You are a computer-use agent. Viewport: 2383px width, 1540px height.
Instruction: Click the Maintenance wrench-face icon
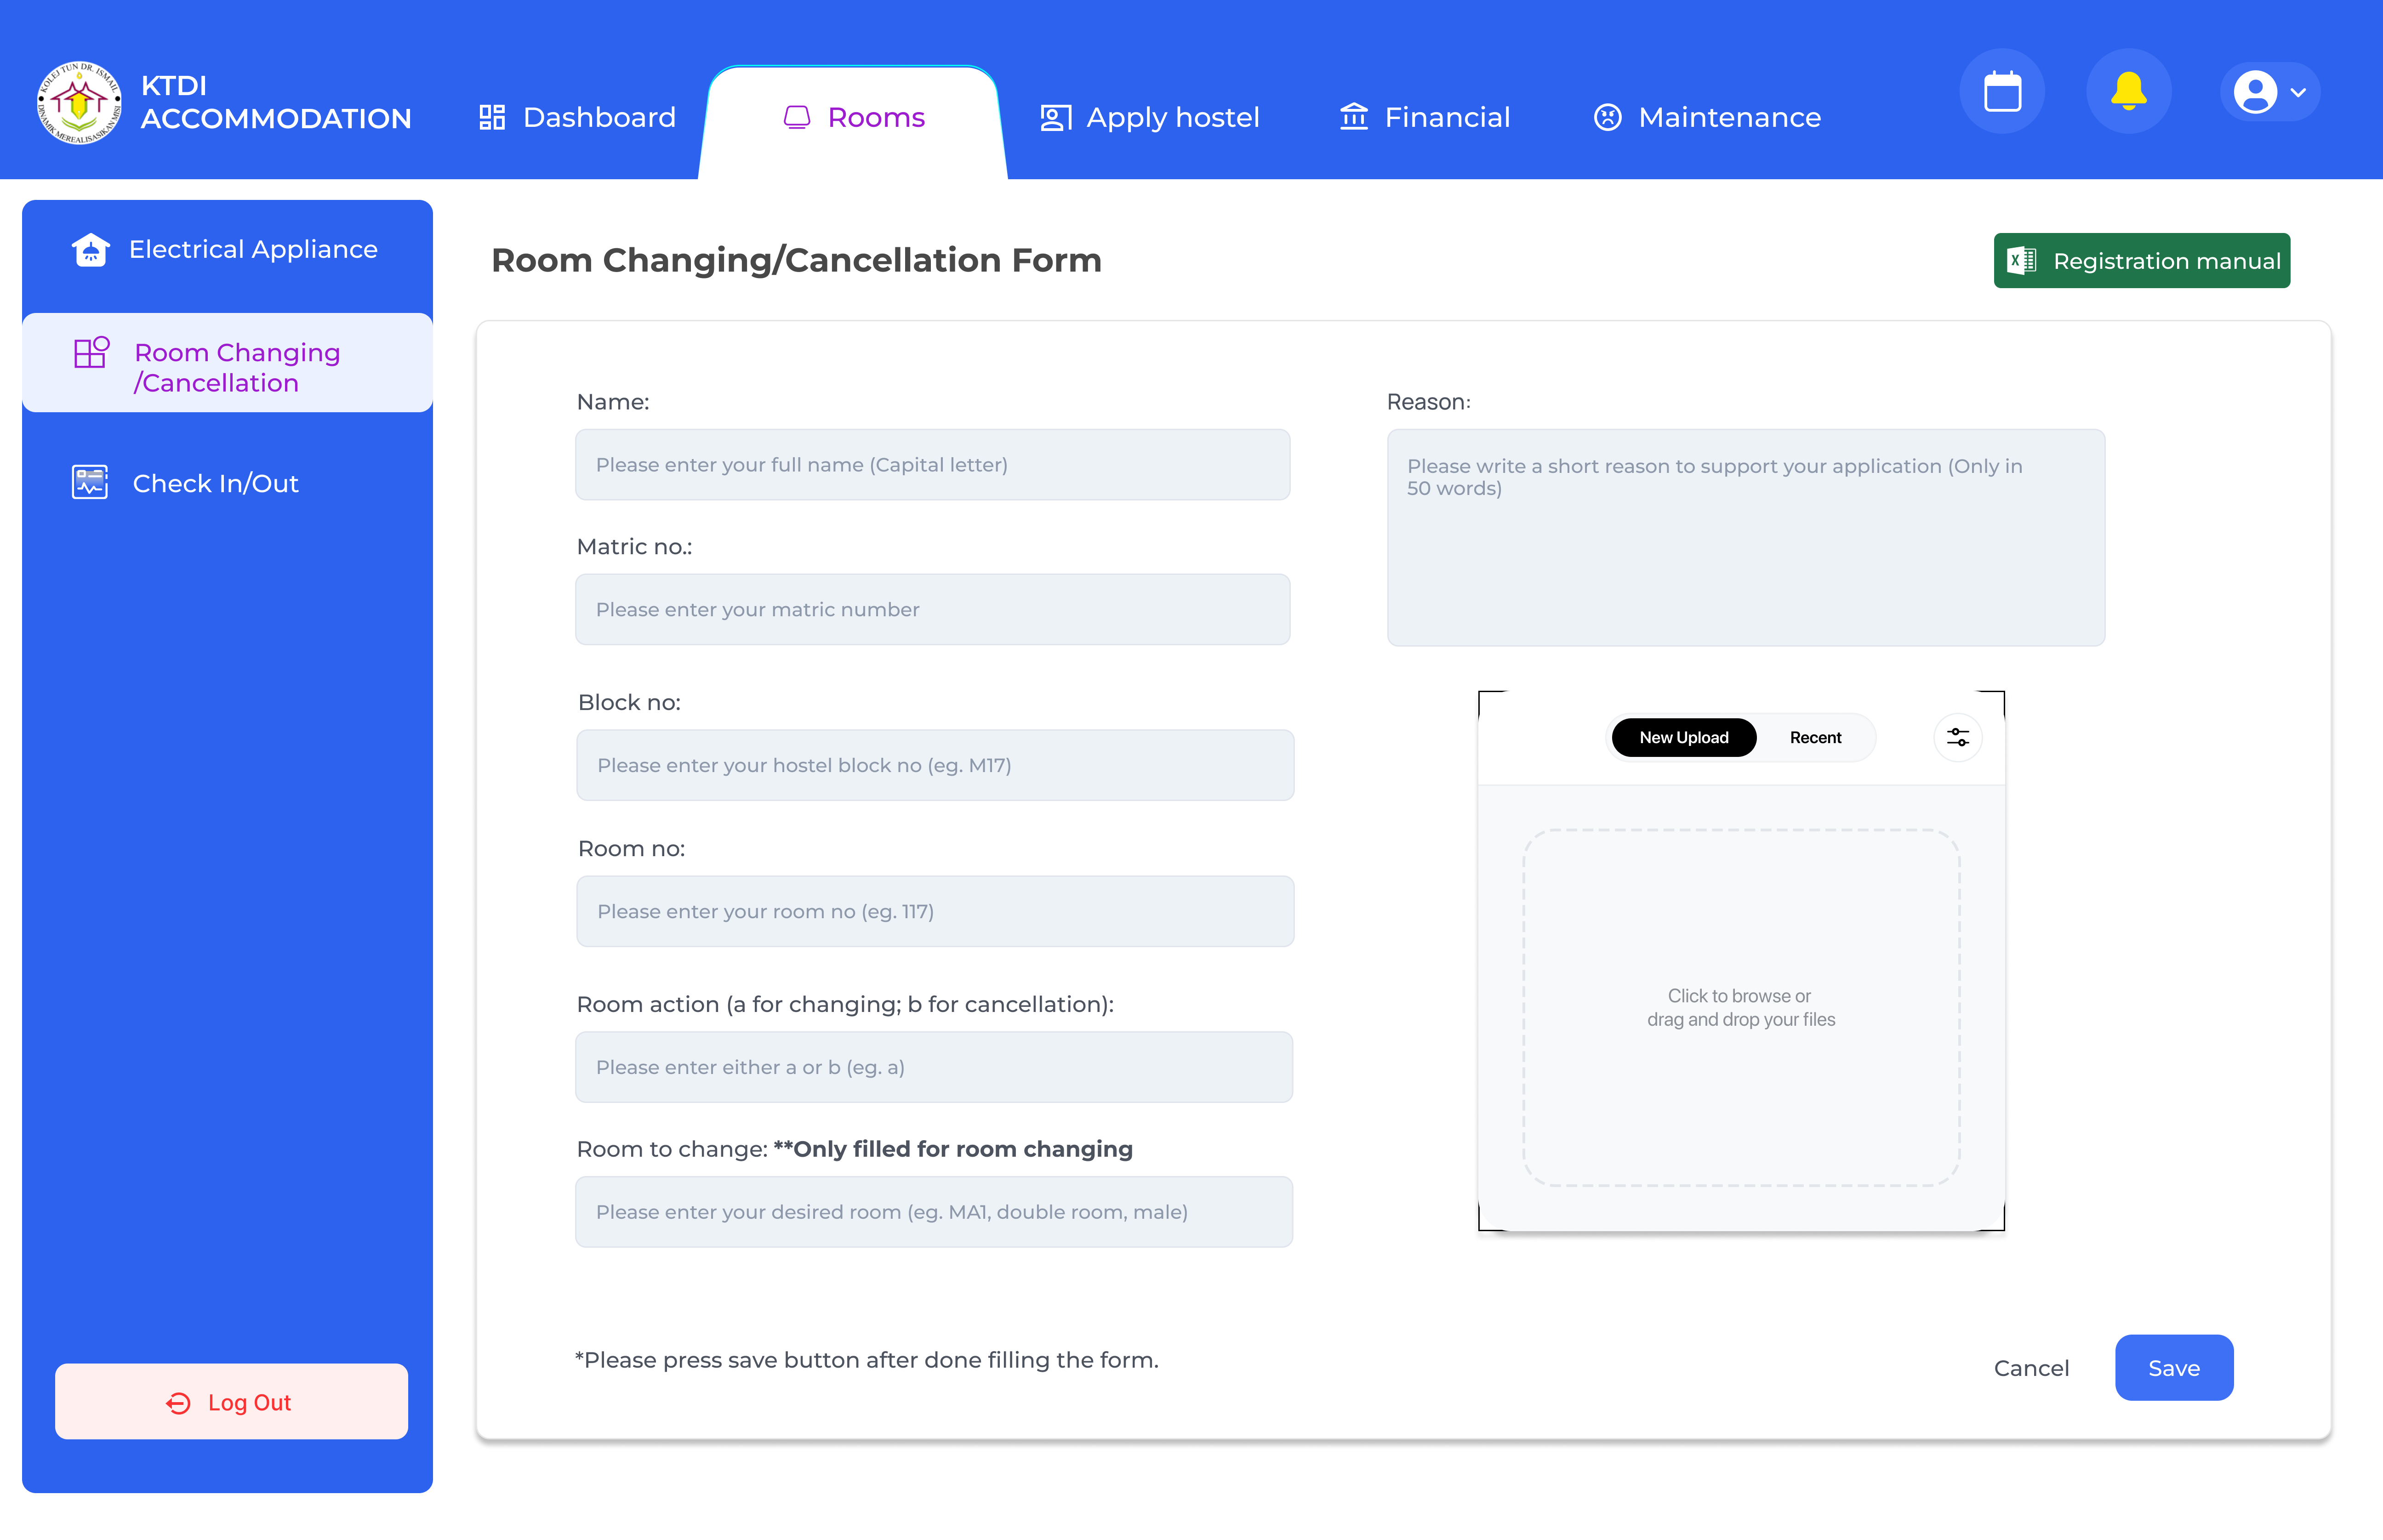point(1607,117)
